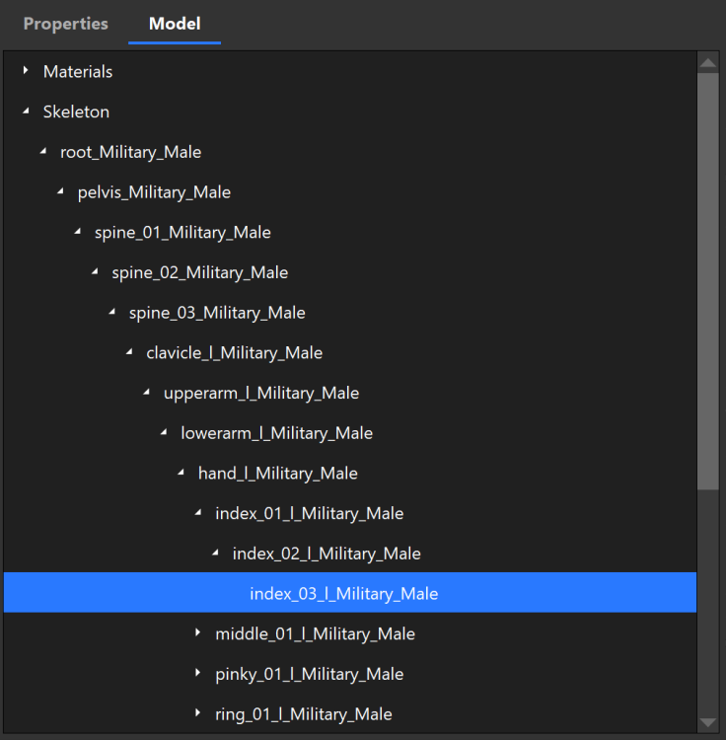Image resolution: width=726 pixels, height=740 pixels.
Task: Select lowerarm_l_Military_Male bone entry
Action: coord(276,433)
